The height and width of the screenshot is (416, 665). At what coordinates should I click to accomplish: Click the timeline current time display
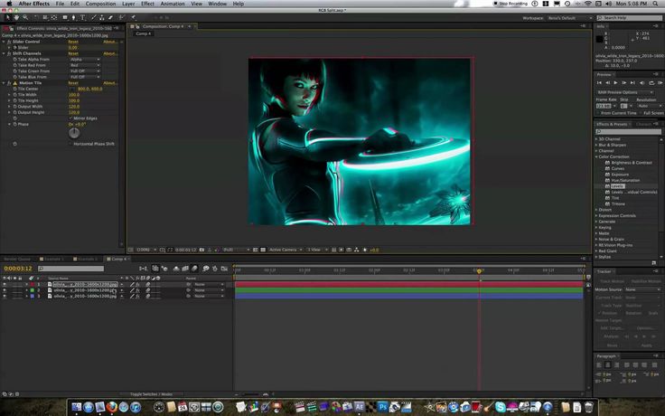(x=18, y=269)
